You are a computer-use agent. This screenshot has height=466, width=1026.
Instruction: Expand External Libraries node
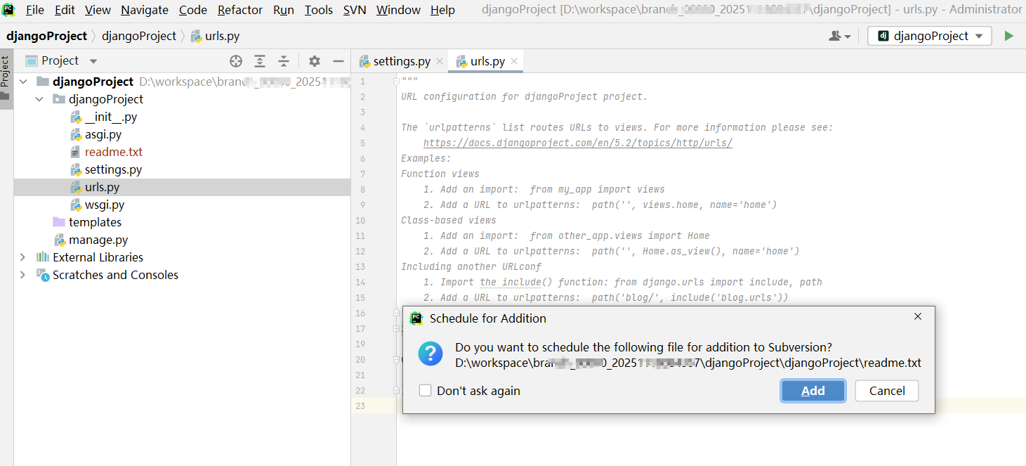click(x=23, y=257)
